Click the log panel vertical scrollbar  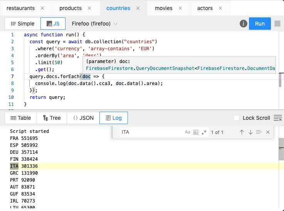click(281, 149)
